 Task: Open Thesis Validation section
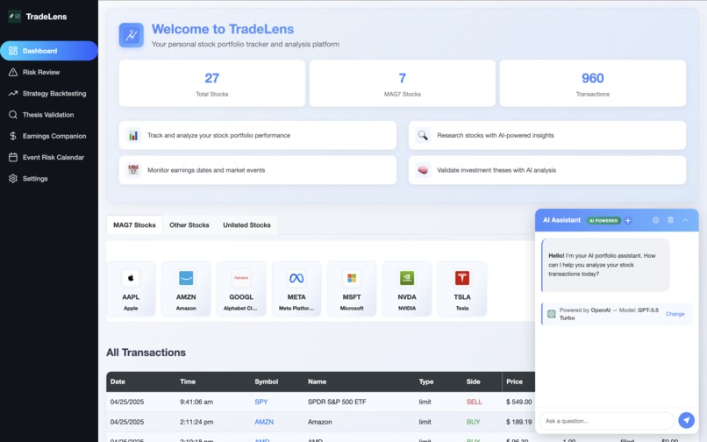(x=49, y=115)
